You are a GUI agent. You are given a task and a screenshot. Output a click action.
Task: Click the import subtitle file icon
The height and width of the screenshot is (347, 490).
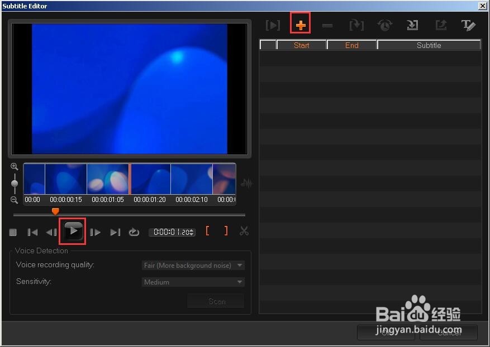(412, 25)
